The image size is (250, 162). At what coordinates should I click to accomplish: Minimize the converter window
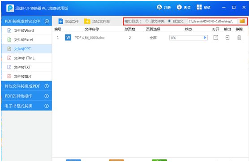pos(224,7)
